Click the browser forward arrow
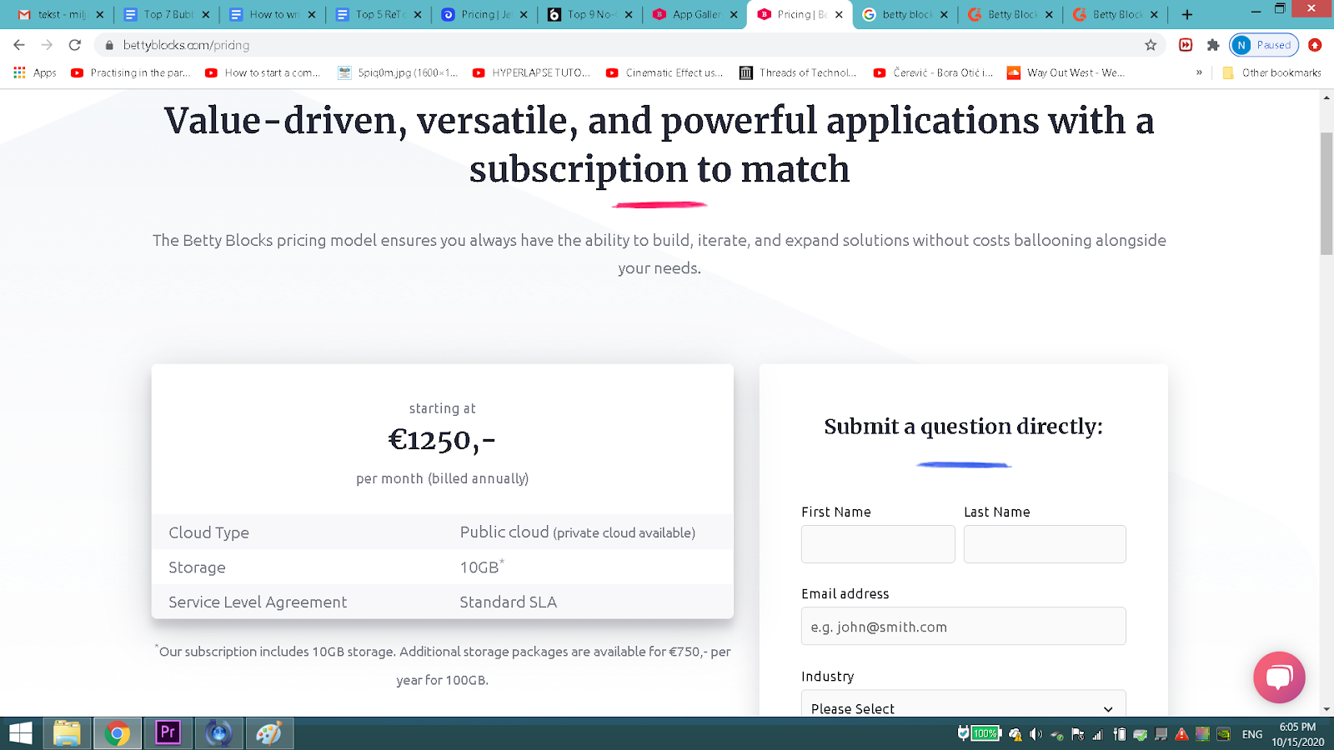Screen dimensions: 1334x750 click(47, 45)
